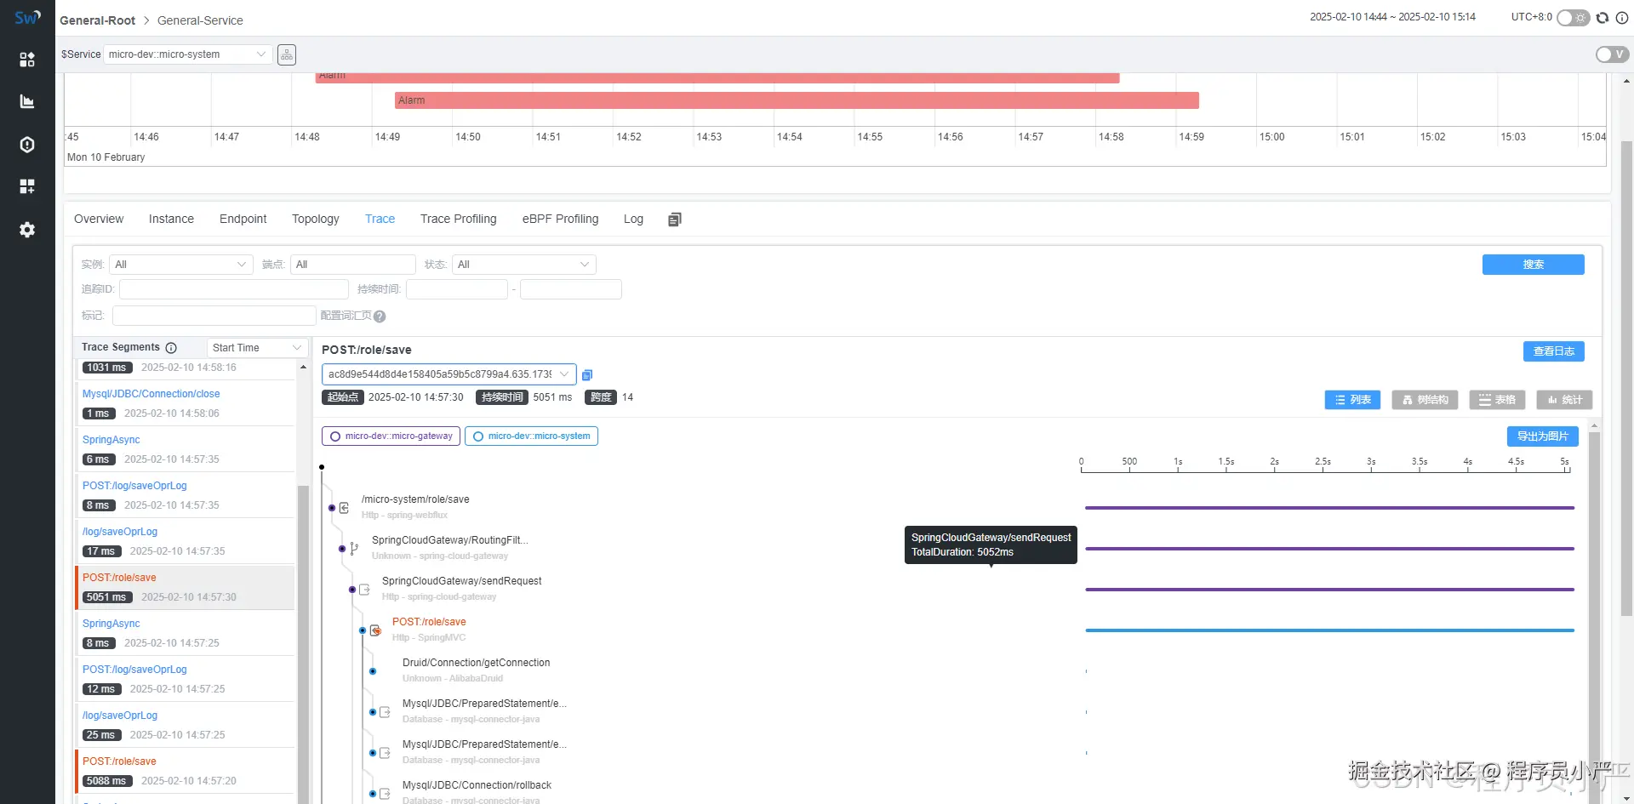Click the segment list scrollbar thumb
1634x804 pixels.
(x=303, y=644)
